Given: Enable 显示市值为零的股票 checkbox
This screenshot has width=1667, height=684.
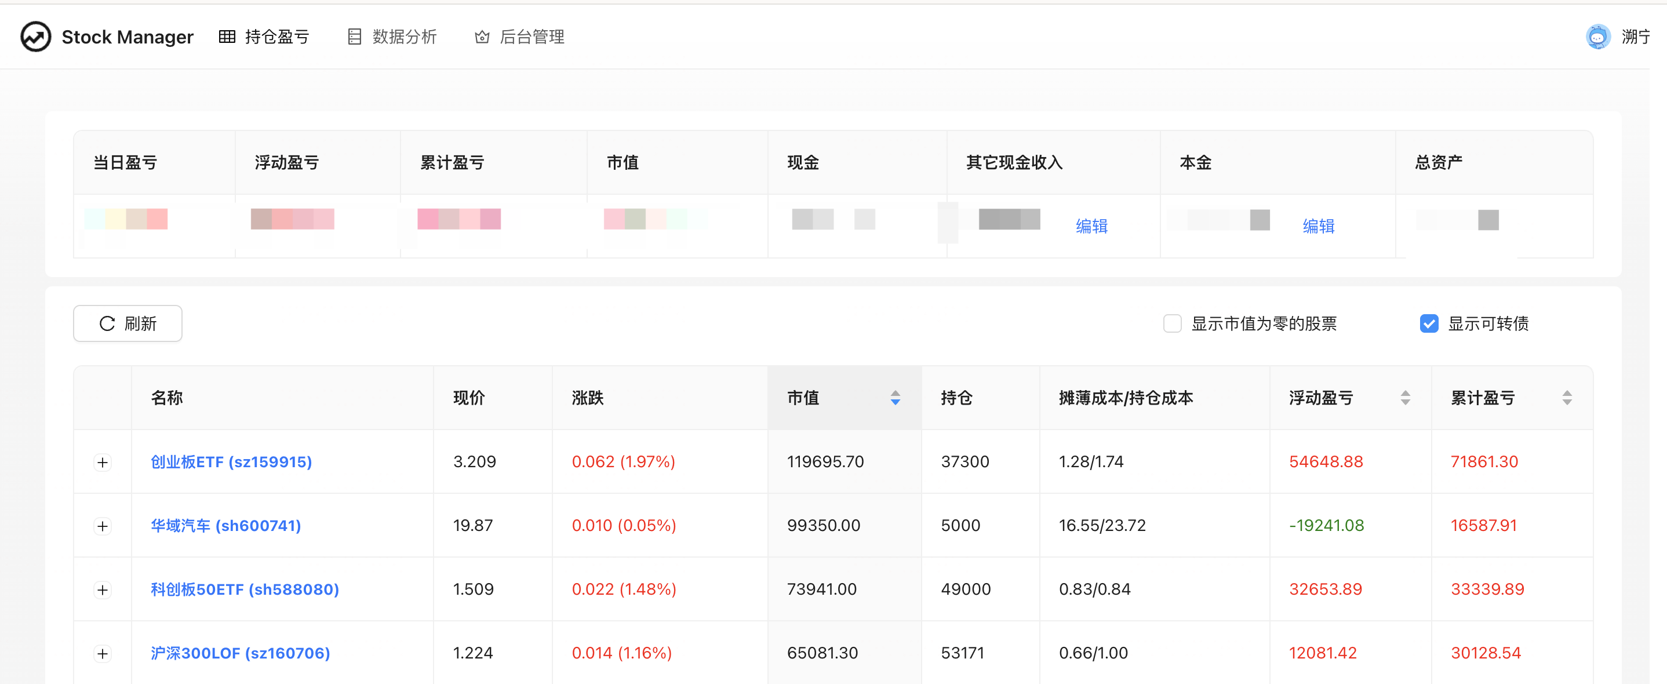Looking at the screenshot, I should [x=1172, y=323].
